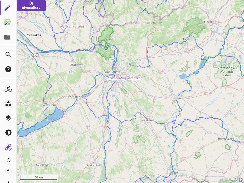Open the map magnifier find icon
Viewport: 244px width, 183px height.
[7, 22]
